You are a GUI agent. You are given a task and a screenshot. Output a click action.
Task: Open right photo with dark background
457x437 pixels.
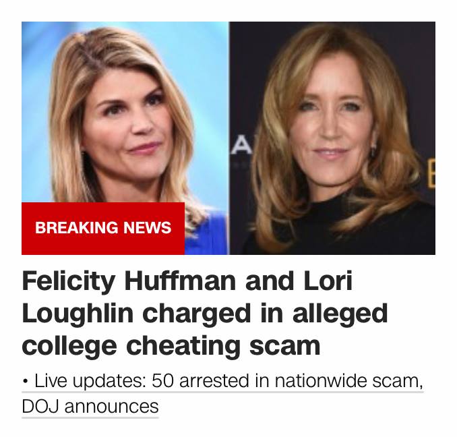point(332,138)
